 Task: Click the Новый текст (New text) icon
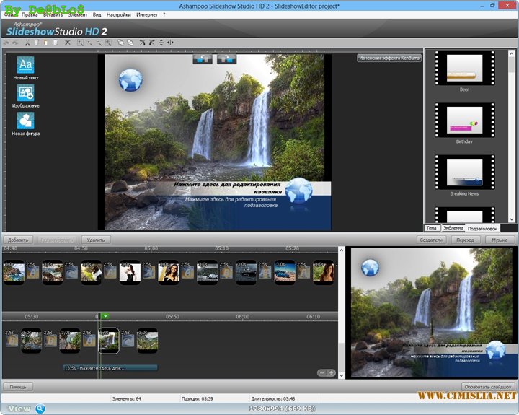pyautogui.click(x=25, y=64)
